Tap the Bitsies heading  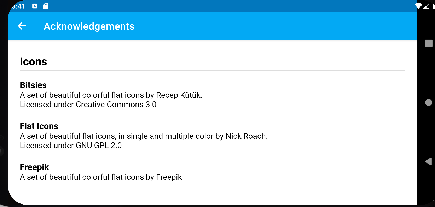coord(33,85)
